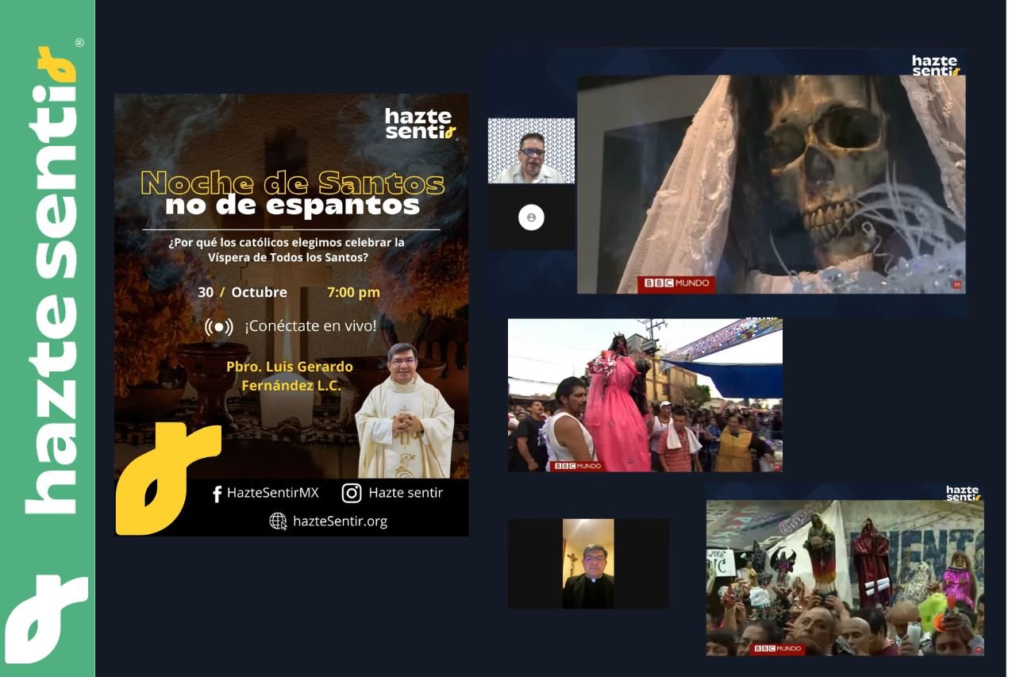
Task: Click the globe icon before hazteSentir.org
Action: [x=277, y=522]
